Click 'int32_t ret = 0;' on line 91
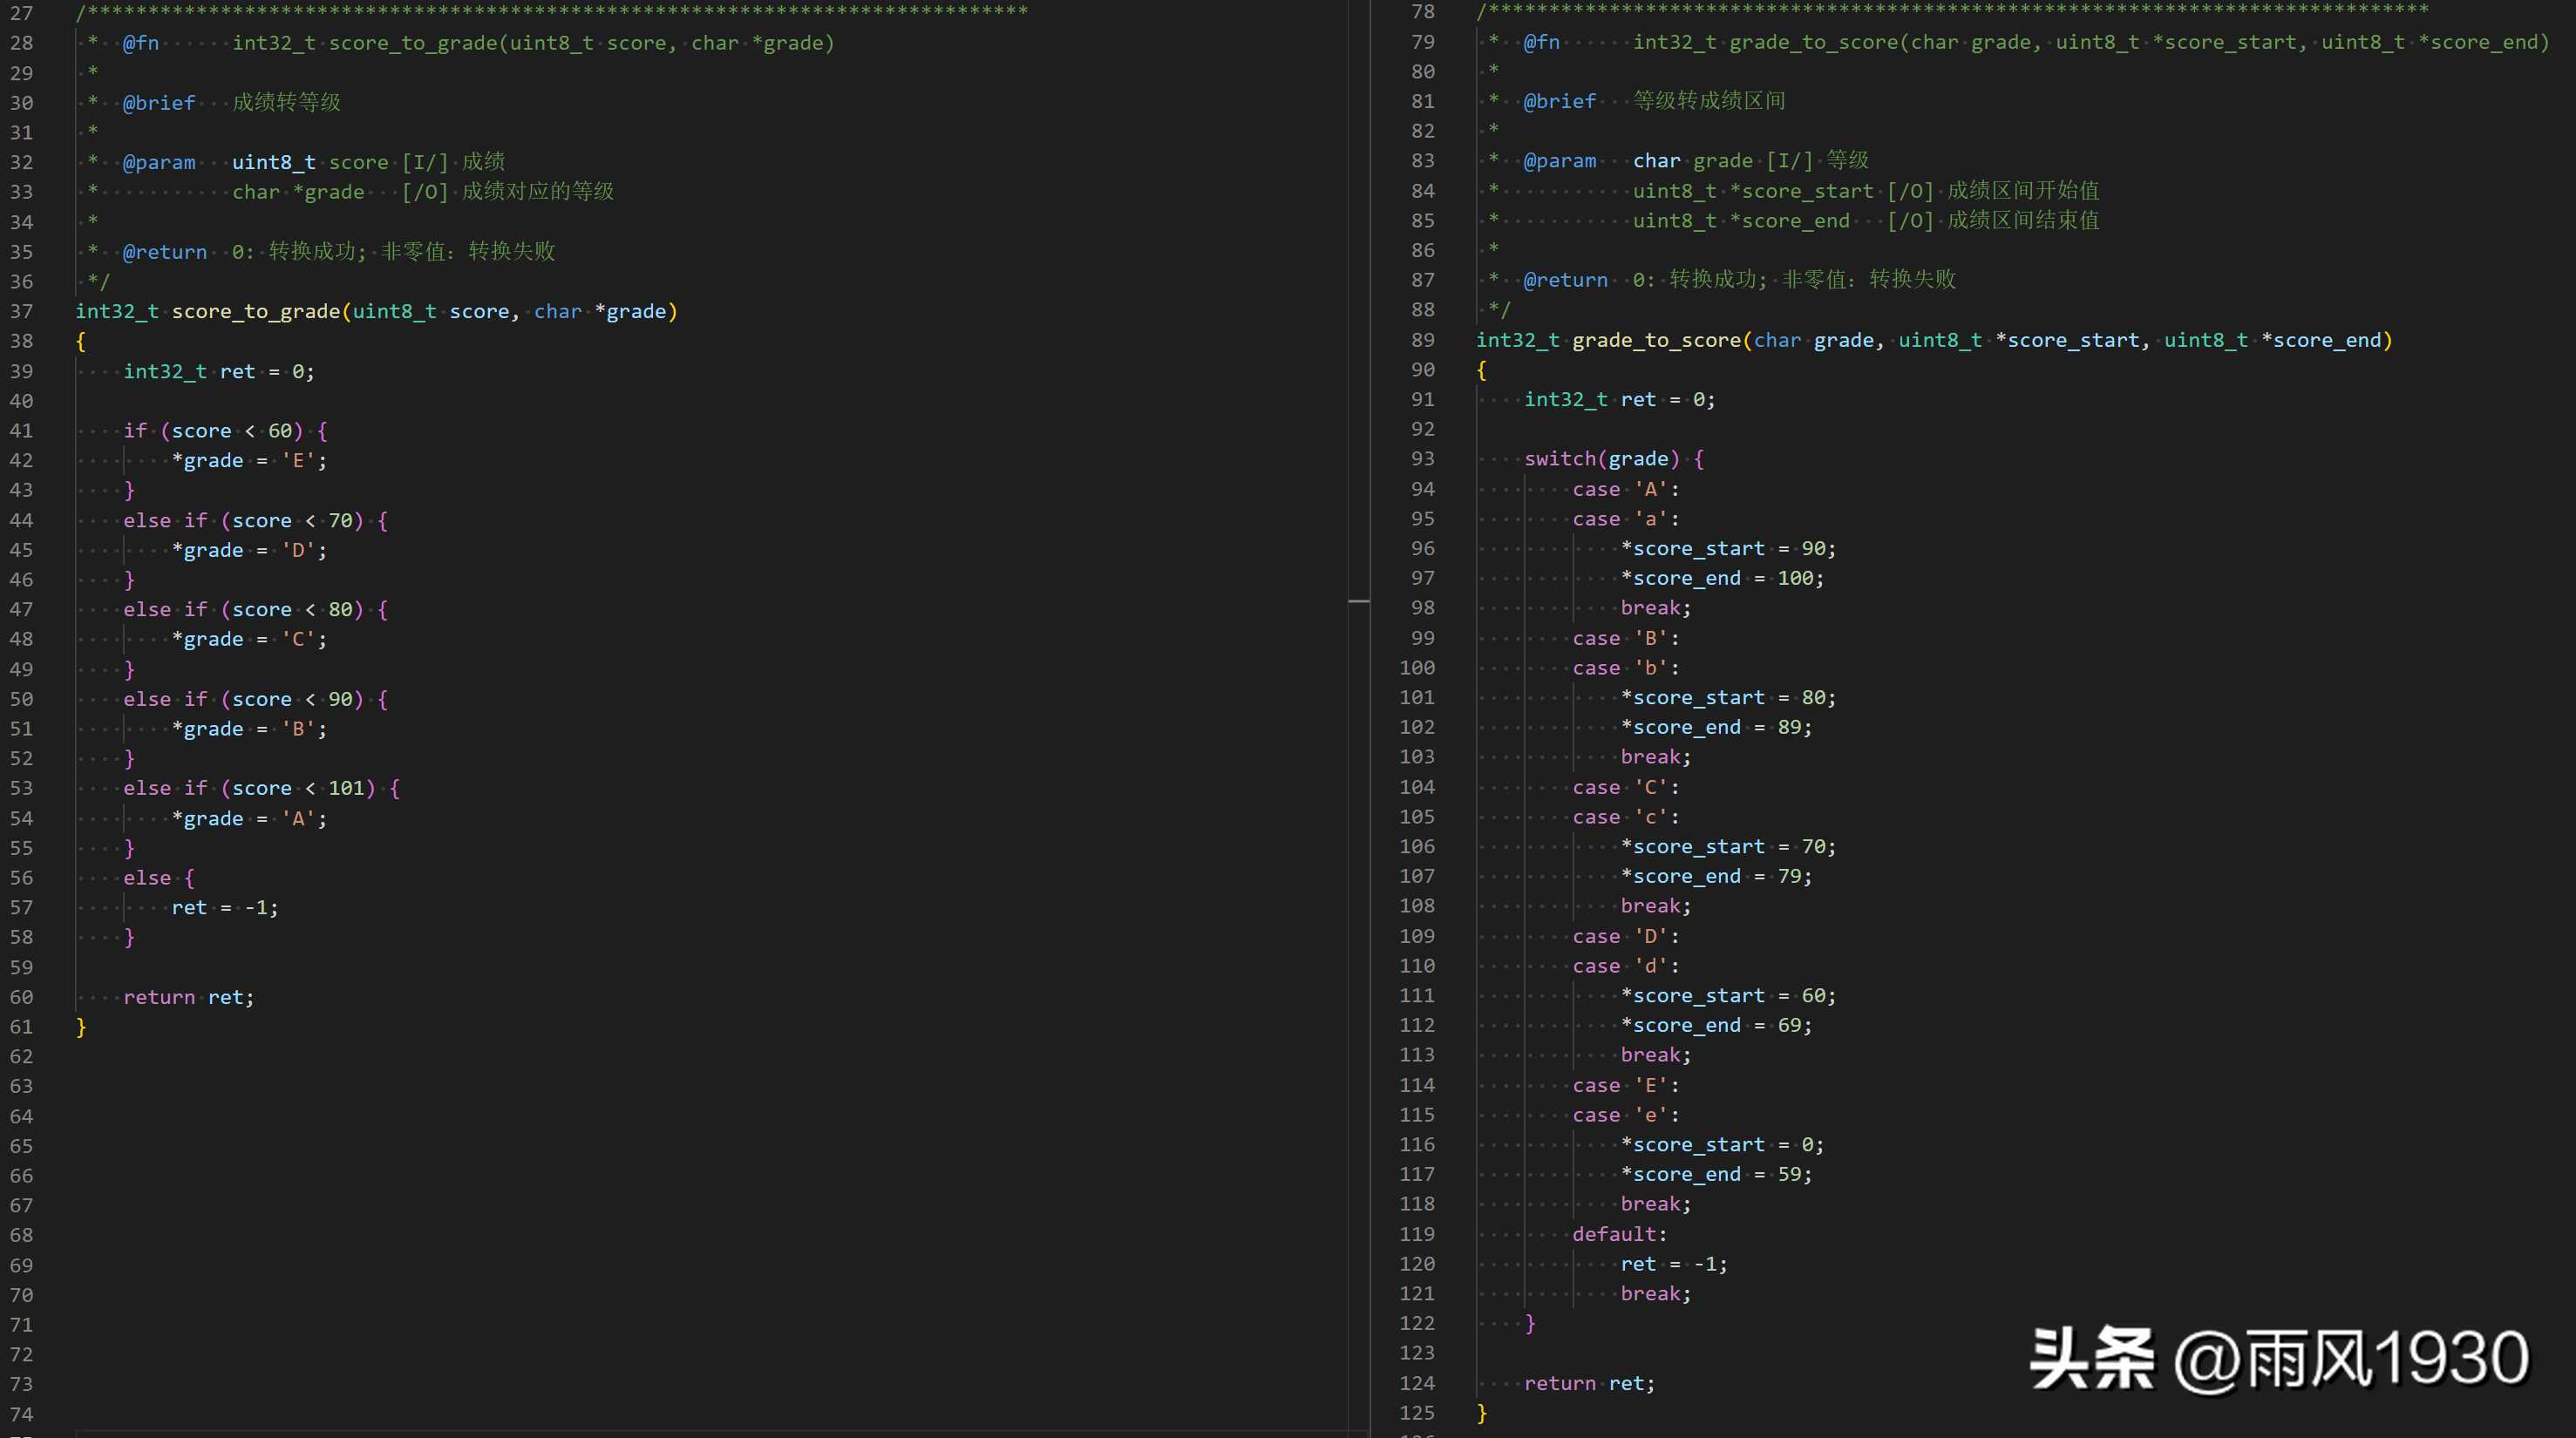 click(1620, 400)
